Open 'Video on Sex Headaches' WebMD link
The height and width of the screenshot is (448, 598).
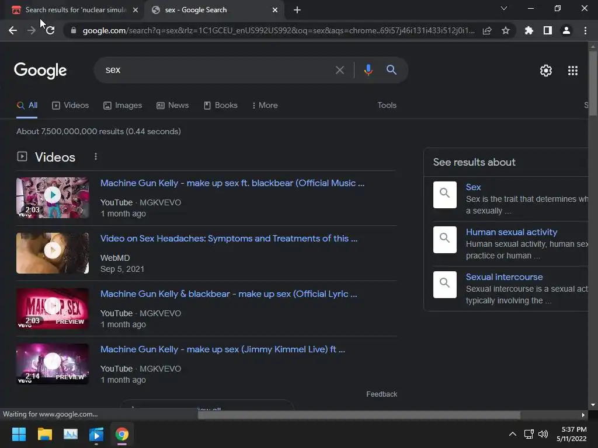coord(229,239)
